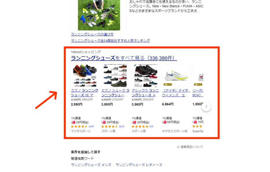
Task: Open ランニングシューズ全24商品おすすめ人気ランキング link
Action: click(x=110, y=41)
